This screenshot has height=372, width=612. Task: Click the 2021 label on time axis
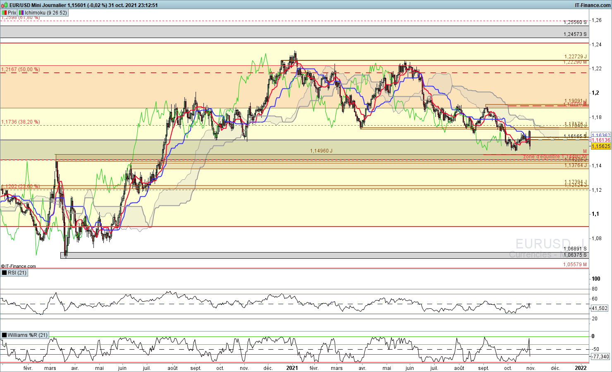(x=292, y=368)
